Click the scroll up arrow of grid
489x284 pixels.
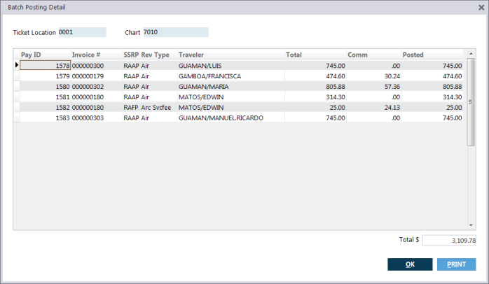471,54
